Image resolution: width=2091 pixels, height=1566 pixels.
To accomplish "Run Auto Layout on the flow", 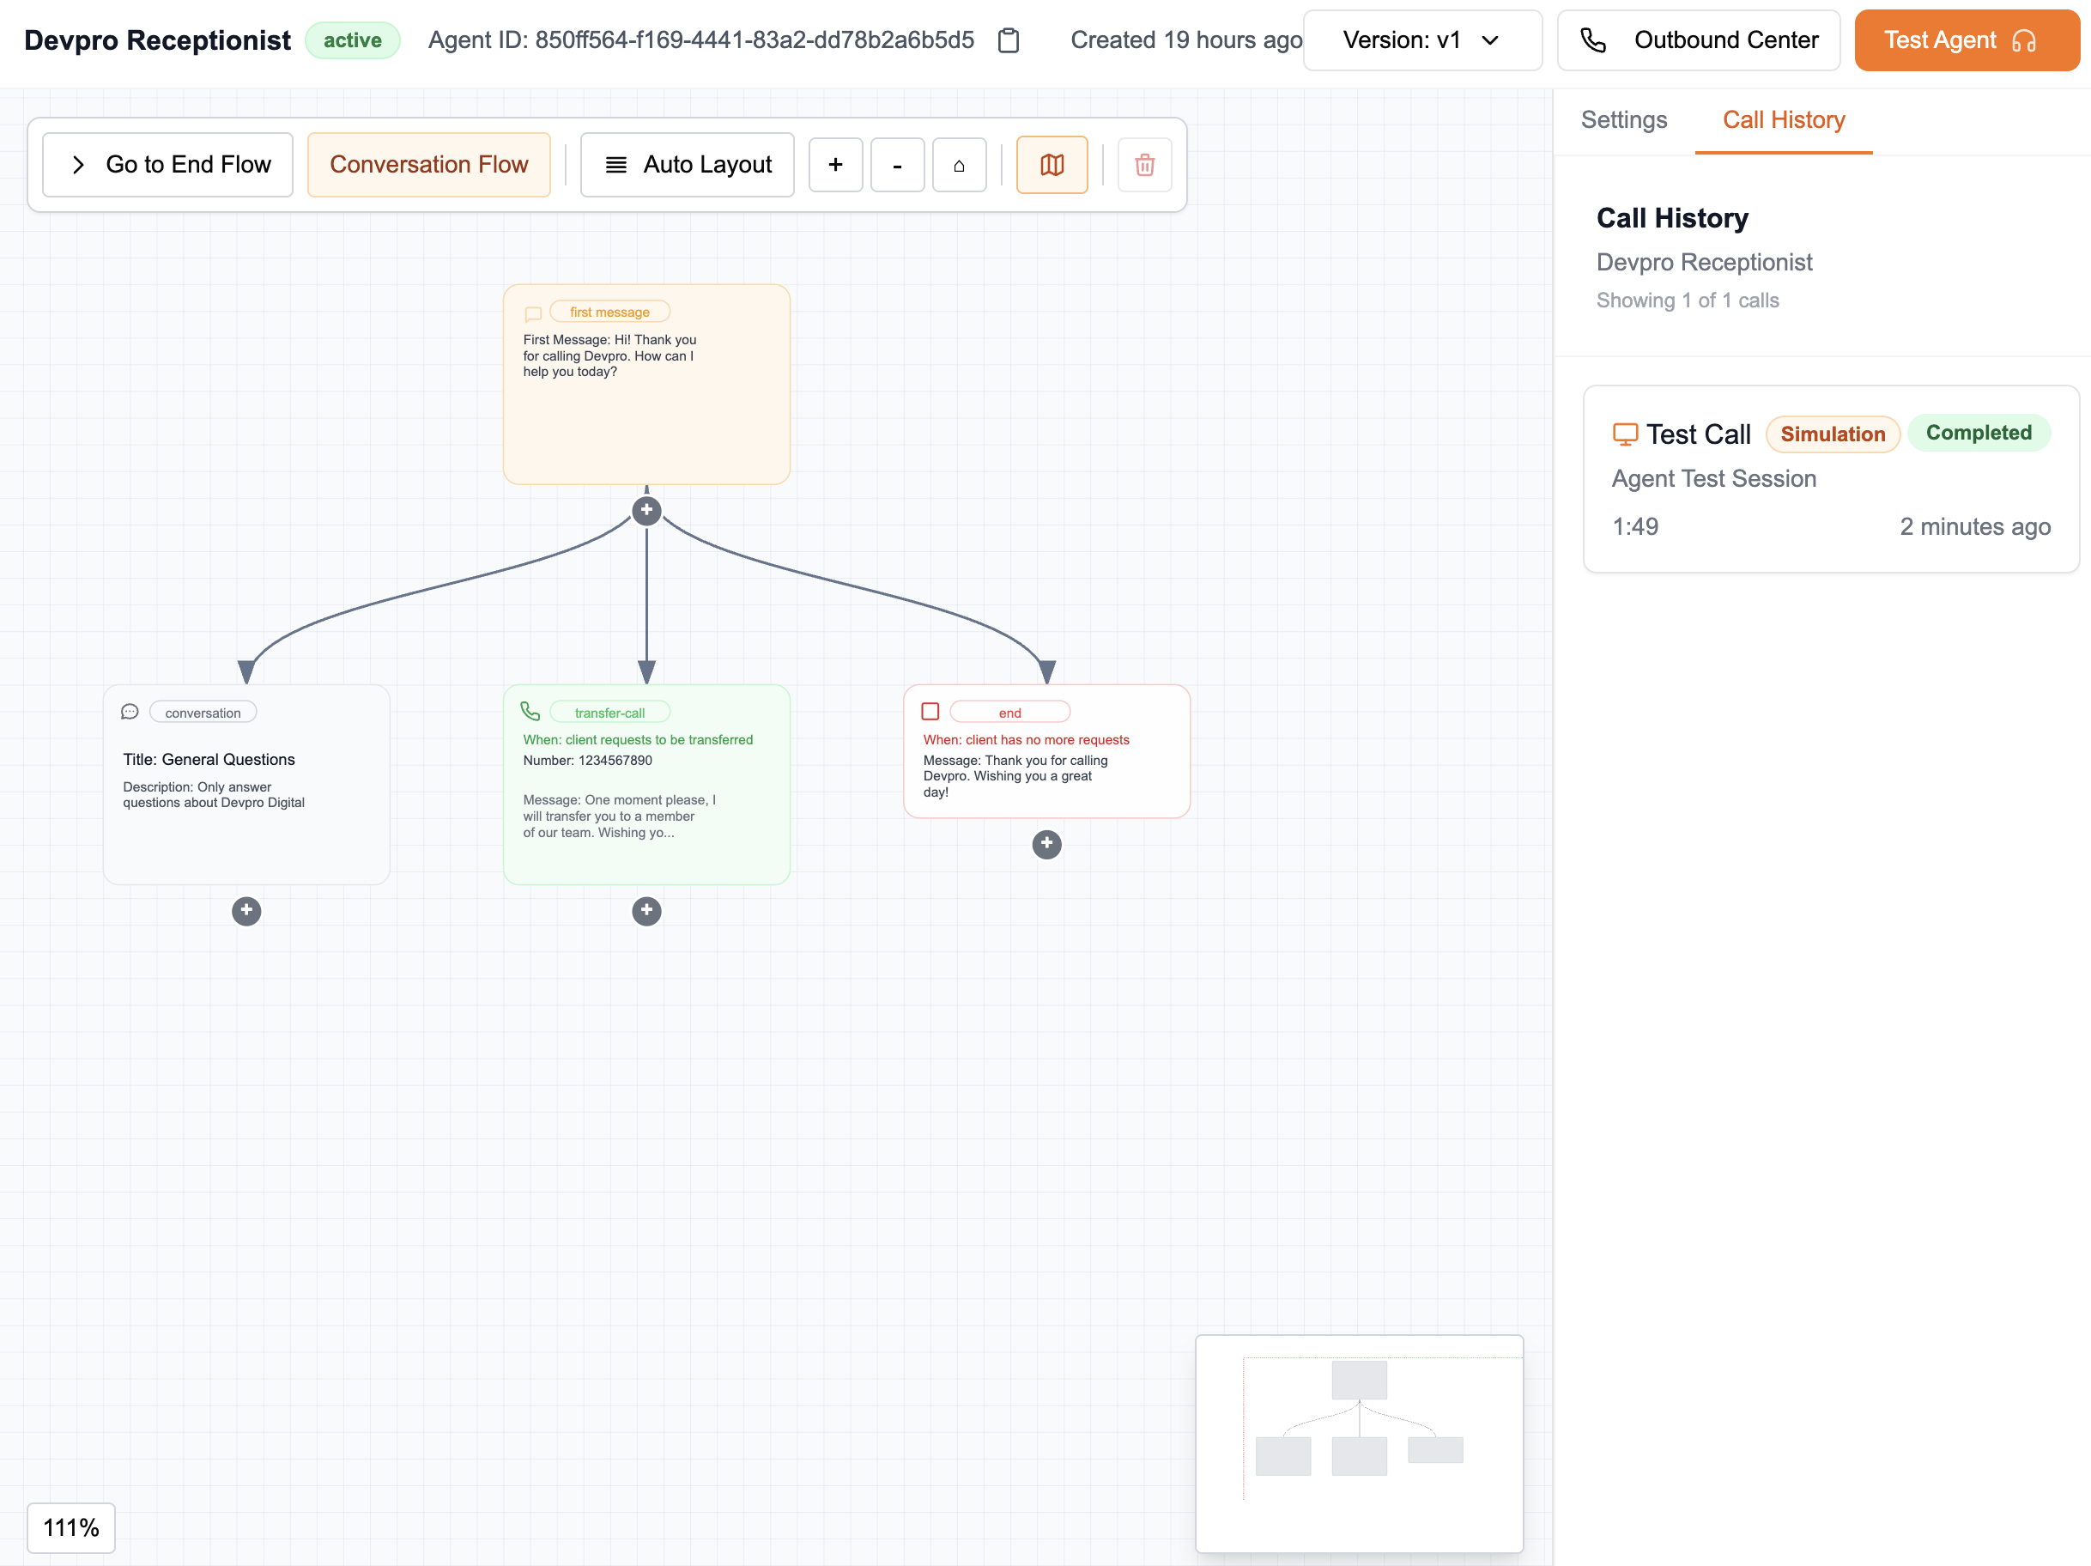I will tap(688, 165).
